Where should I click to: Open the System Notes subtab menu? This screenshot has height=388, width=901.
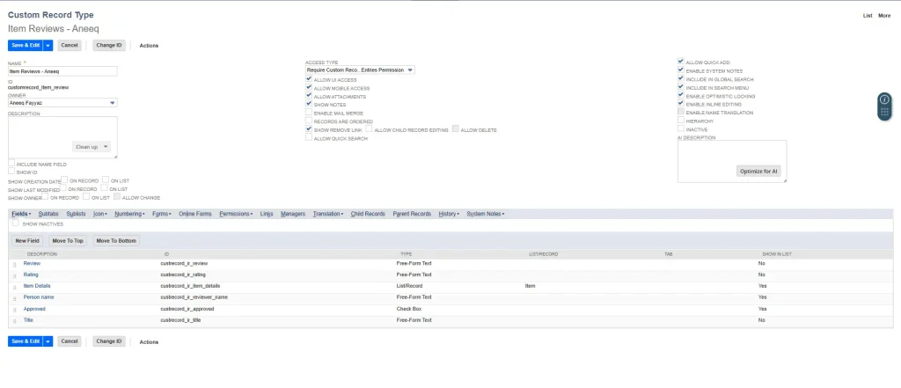[x=486, y=214]
